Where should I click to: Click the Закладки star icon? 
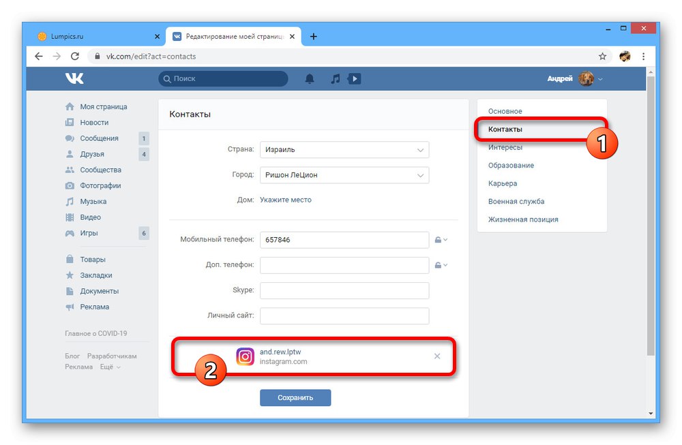pyautogui.click(x=70, y=275)
